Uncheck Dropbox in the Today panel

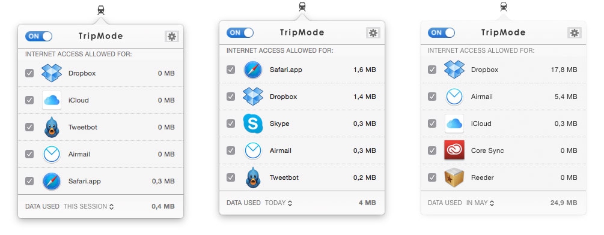click(x=231, y=97)
